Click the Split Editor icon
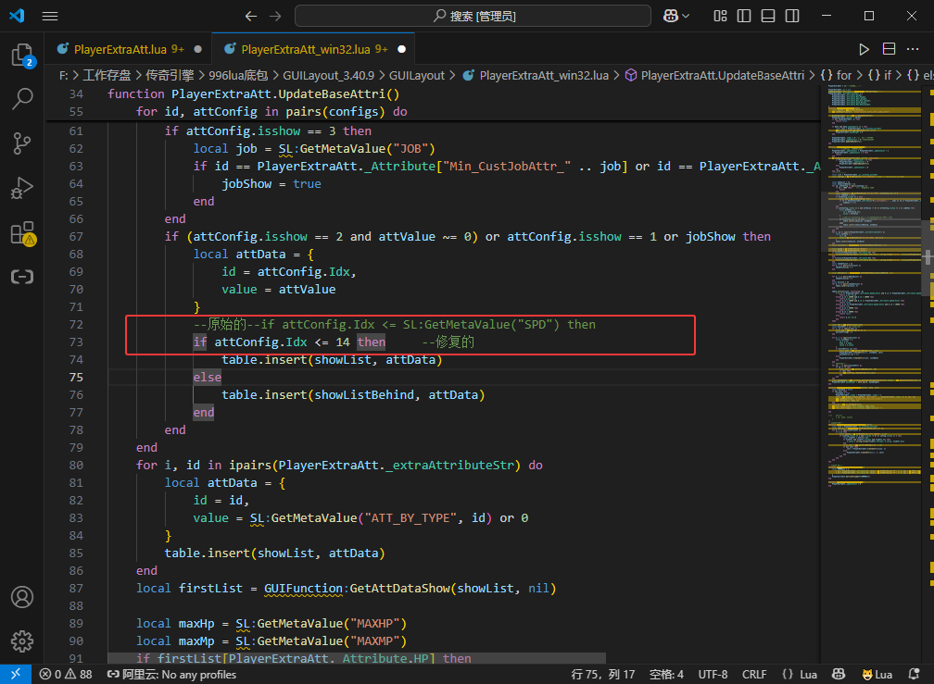 click(x=889, y=49)
